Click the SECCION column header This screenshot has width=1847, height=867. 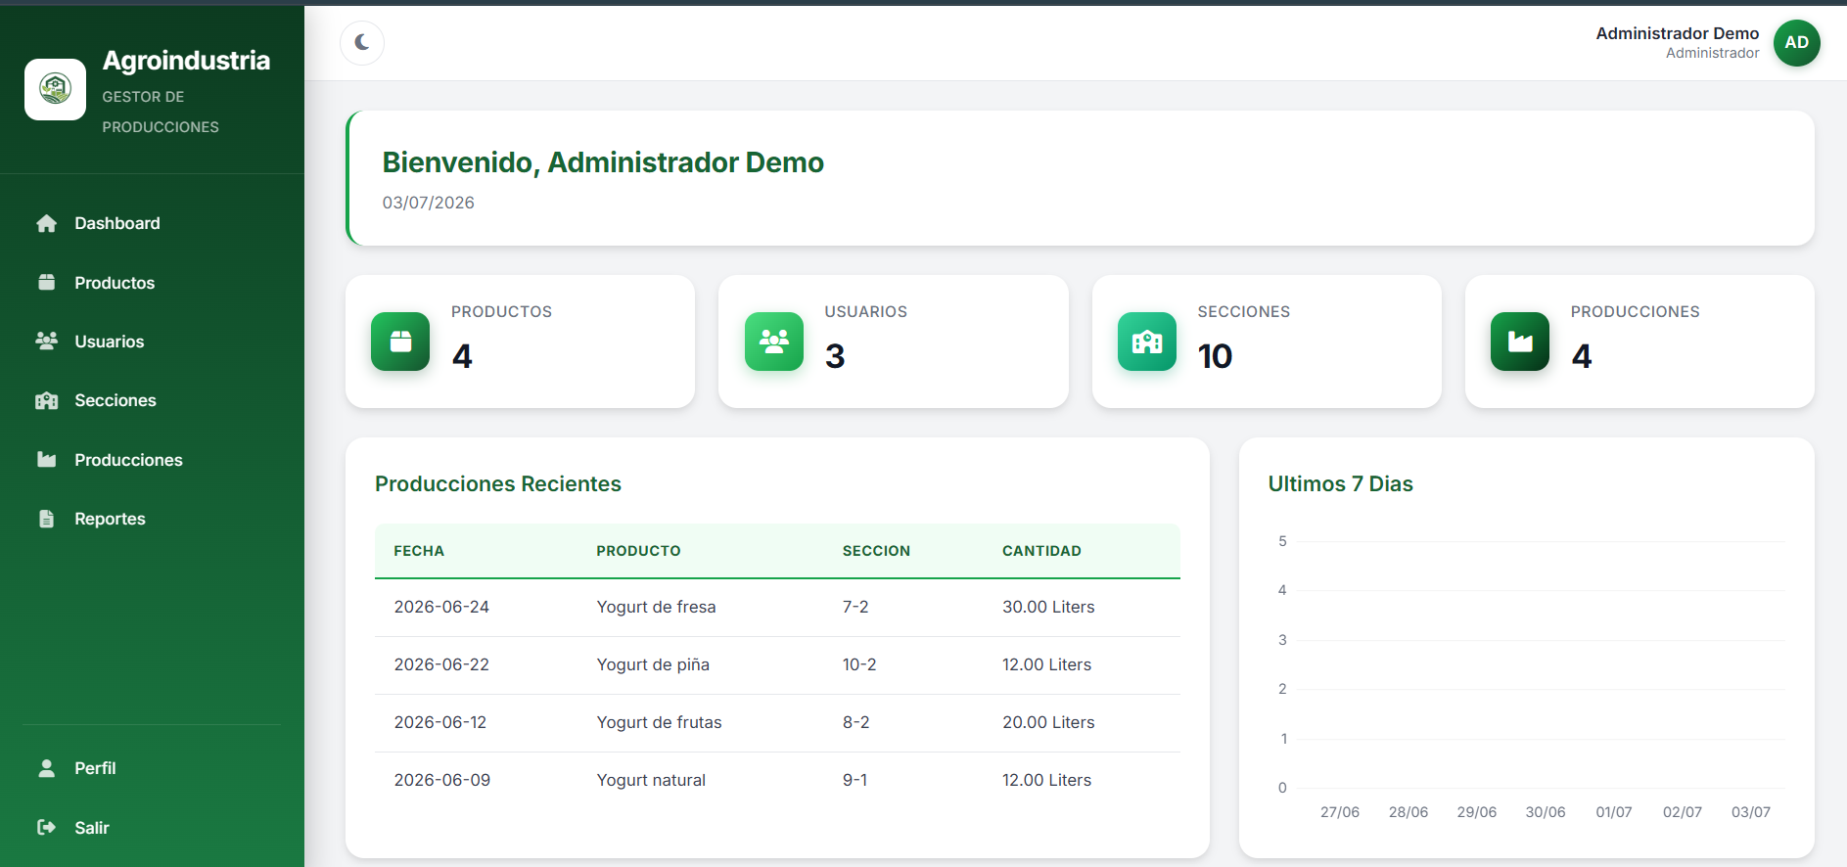(x=876, y=551)
